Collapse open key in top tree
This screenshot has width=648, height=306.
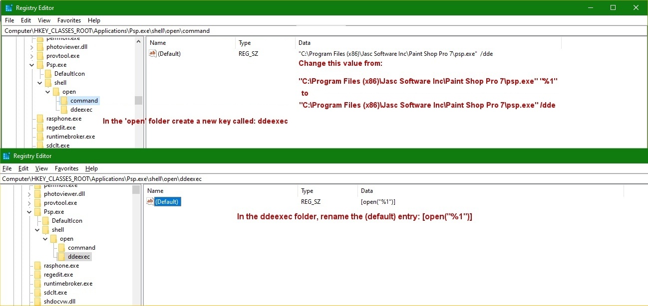point(48,92)
